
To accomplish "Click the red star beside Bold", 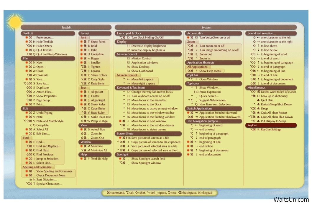I will coord(81,46).
